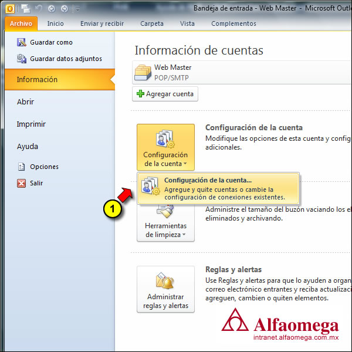
Task: Click the Outlook application icon in title bar
Action: 10,9
